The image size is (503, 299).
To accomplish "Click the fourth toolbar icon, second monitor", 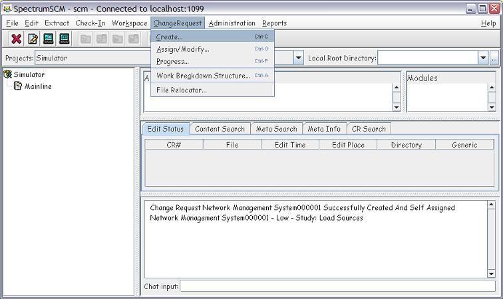I will click(x=65, y=39).
